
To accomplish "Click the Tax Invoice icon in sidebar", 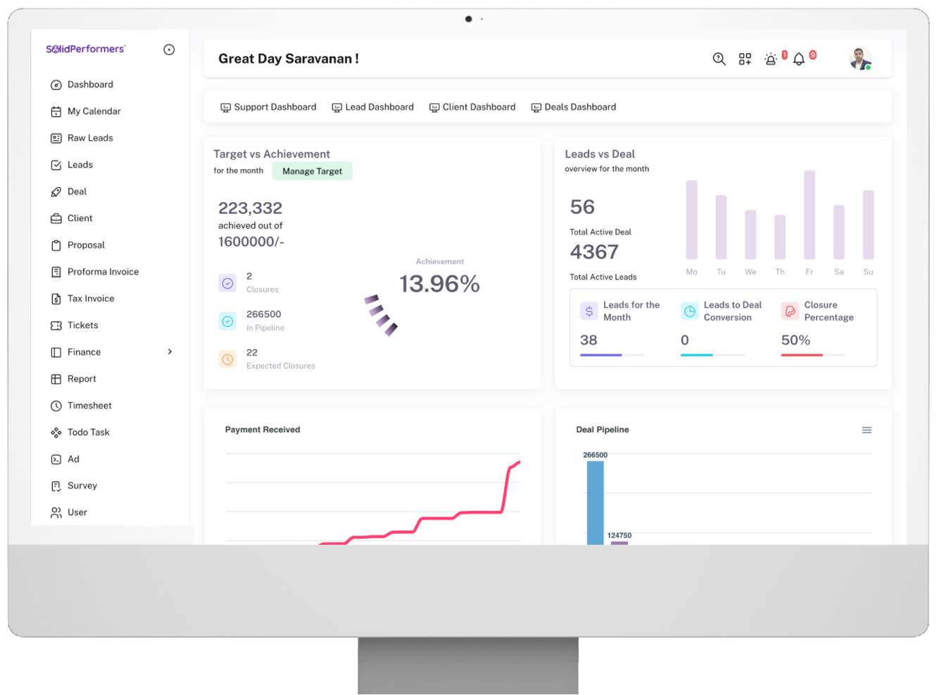I will (x=56, y=299).
